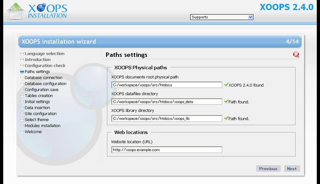Select Paths settings step
Viewport: 320px width, 184px height.
coord(37,72)
